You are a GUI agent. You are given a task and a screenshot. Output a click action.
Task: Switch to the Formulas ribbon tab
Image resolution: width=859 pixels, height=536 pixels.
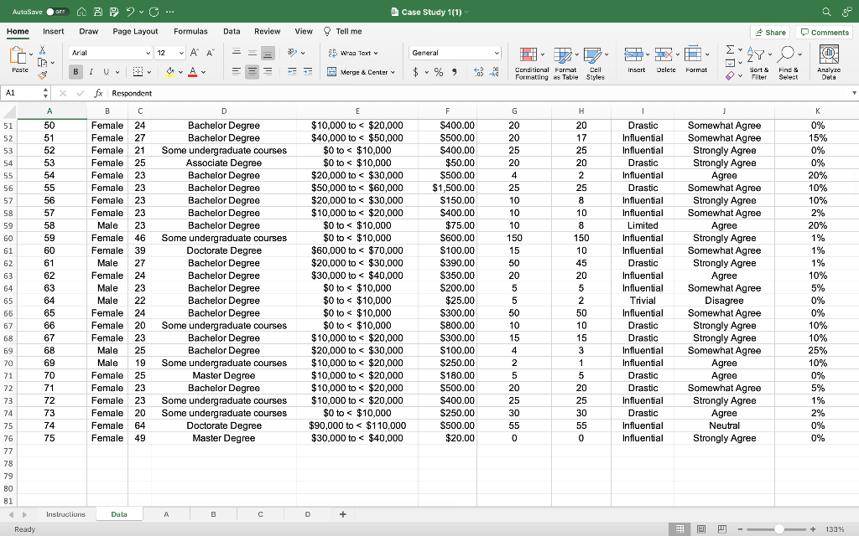190,31
